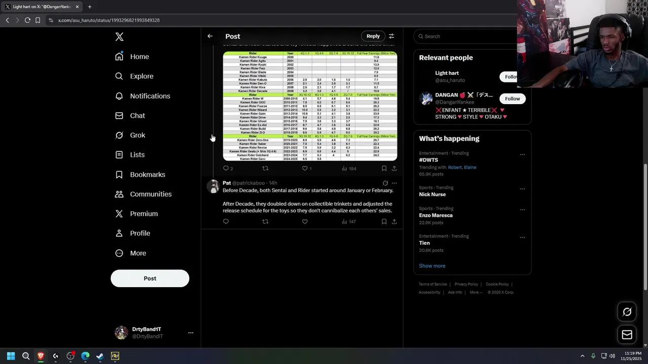Reload the page in the browser toolbar
Viewport: 648px width, 364px height.
pyautogui.click(x=27, y=20)
